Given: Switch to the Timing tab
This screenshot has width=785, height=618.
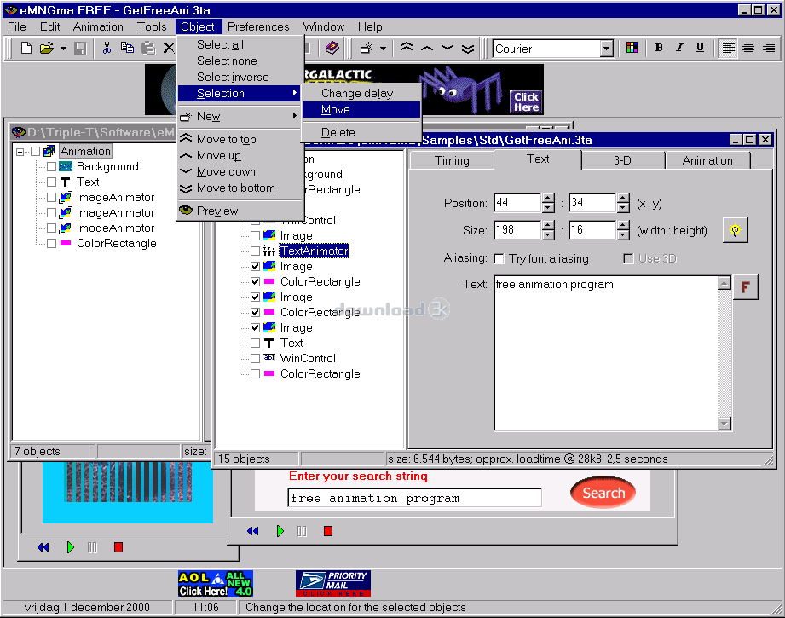Looking at the screenshot, I should pos(451,160).
